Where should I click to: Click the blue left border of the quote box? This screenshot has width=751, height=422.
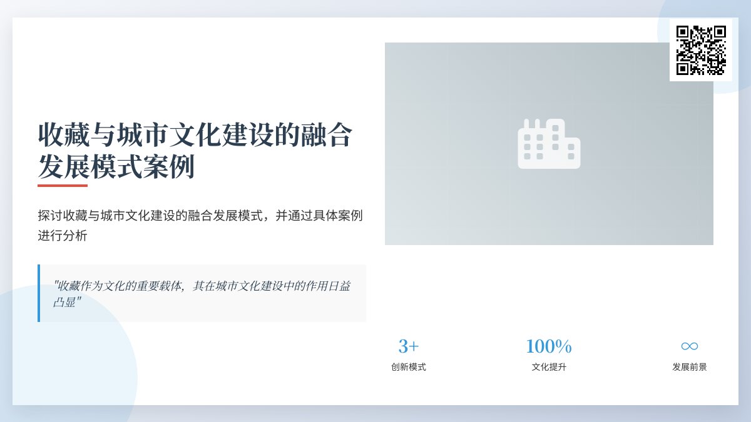tap(39, 293)
